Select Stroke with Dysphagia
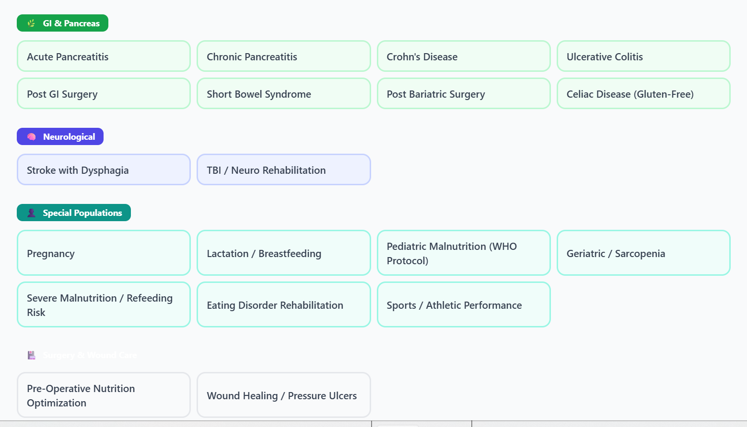Viewport: 747px width, 427px height. coord(104,170)
